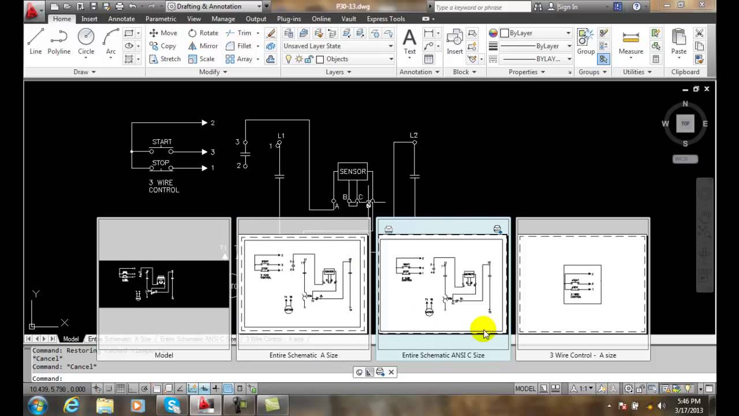Click the Measure utility icon
The image size is (739, 416).
coord(630,42)
